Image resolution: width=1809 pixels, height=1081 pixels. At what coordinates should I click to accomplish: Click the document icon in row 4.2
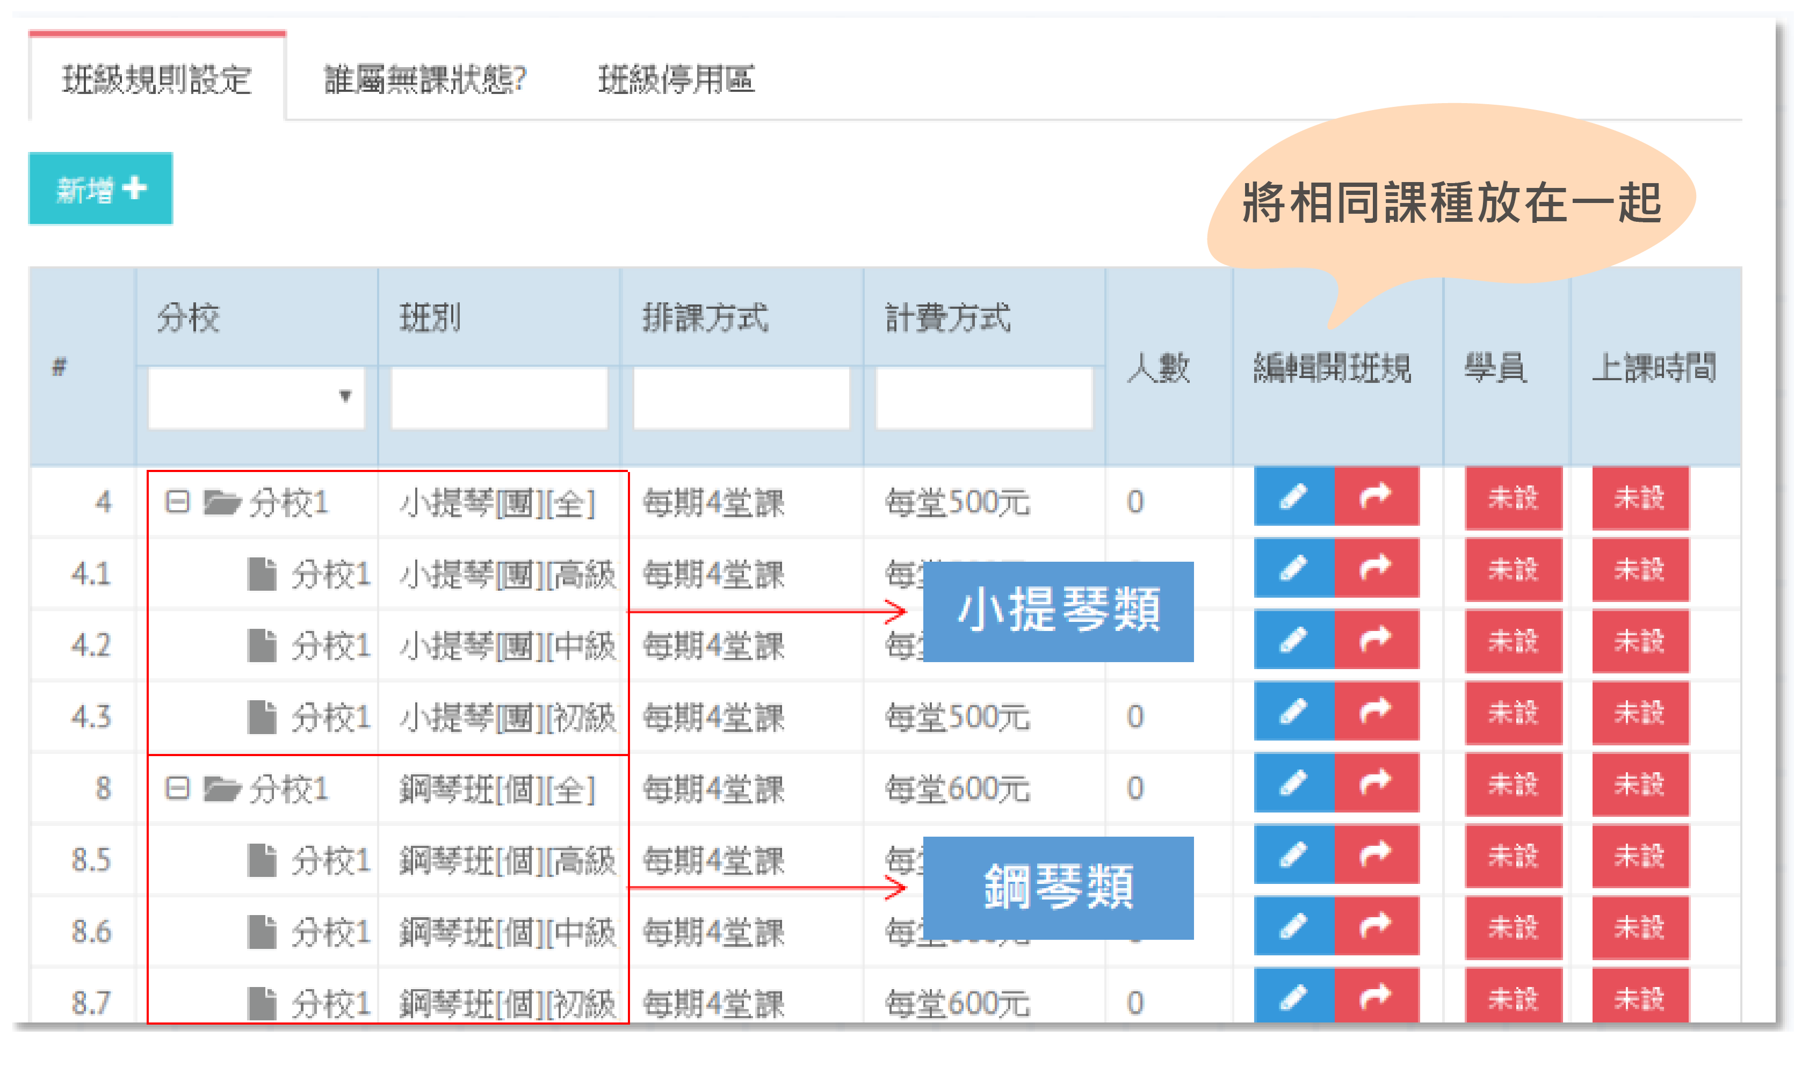pyautogui.click(x=262, y=645)
